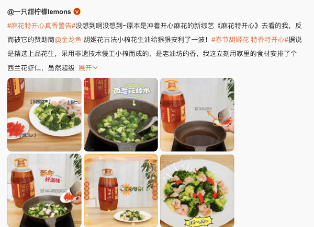The height and width of the screenshot is (227, 314).
Task: Click the post body text paragraph
Action: (154, 47)
